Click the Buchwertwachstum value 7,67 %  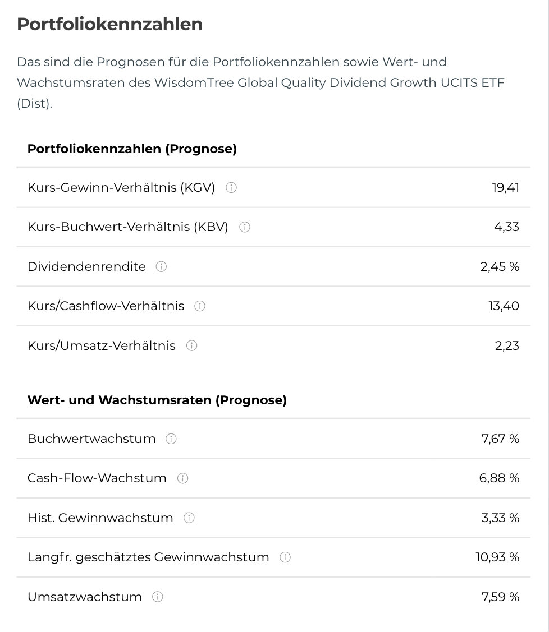(500, 439)
